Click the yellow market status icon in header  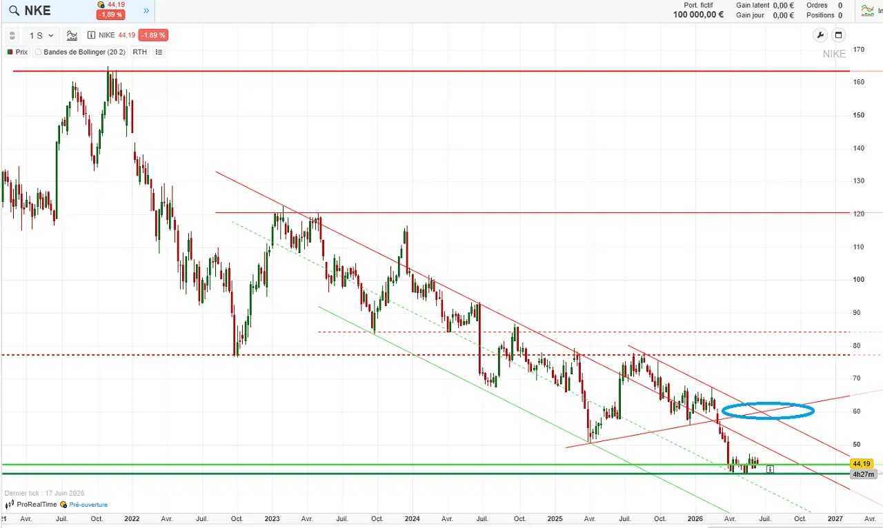coord(101,5)
